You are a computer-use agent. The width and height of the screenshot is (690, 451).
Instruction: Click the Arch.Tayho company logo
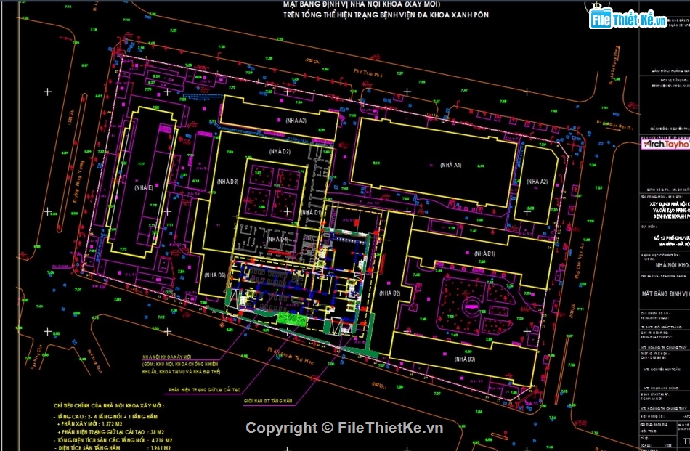coord(664,145)
